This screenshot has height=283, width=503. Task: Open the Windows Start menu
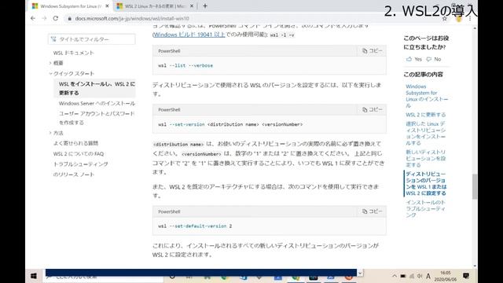34,276
